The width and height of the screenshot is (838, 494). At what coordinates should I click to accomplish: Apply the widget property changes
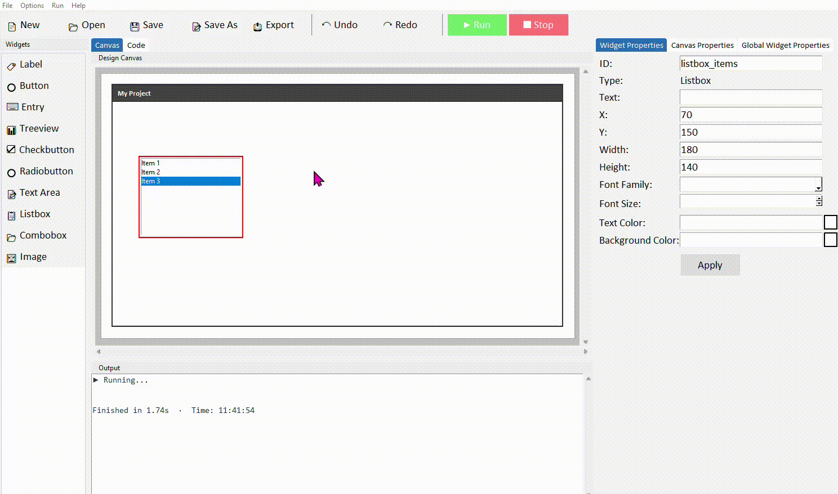pyautogui.click(x=710, y=265)
